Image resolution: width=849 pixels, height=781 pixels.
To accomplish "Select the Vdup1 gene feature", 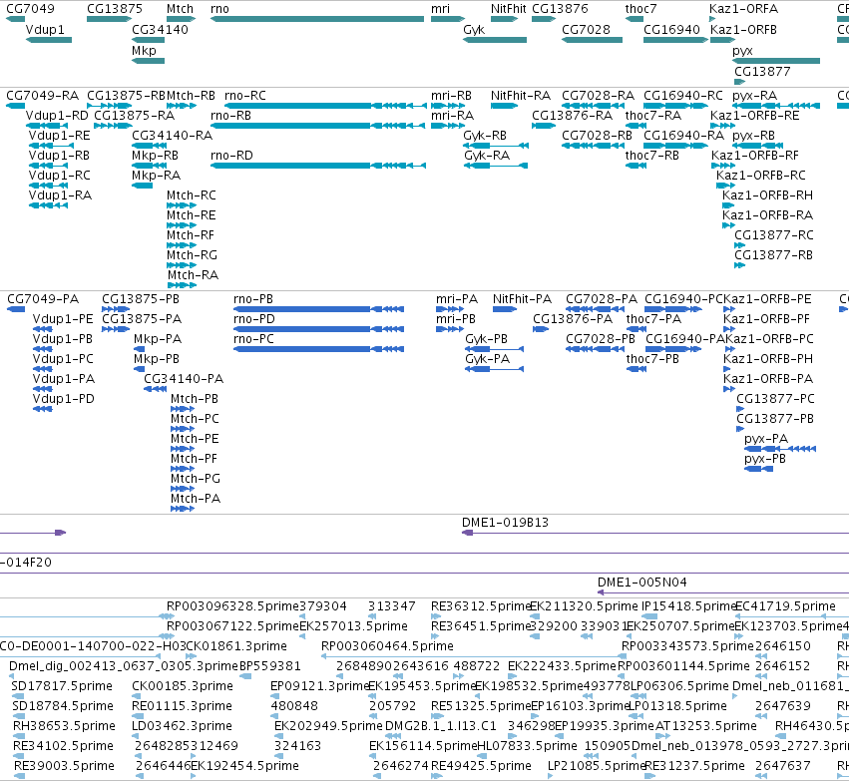I will (49, 40).
